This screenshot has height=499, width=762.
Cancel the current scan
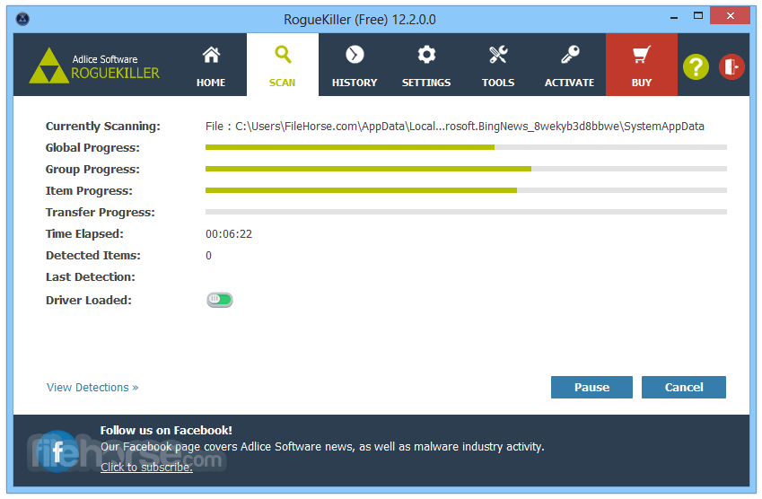(684, 387)
